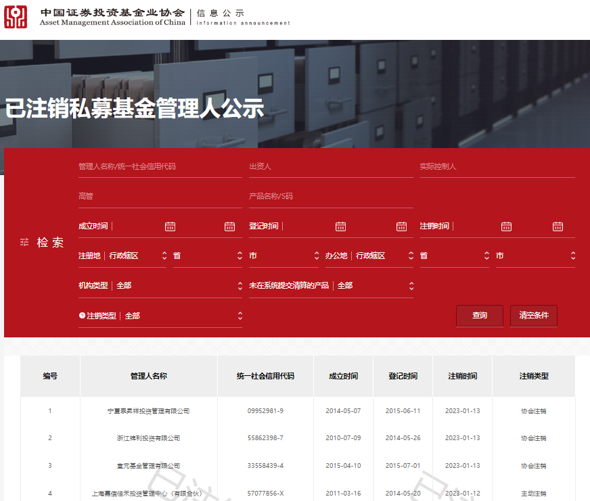Open 浙江锦利投资有限公司 manager details
This screenshot has width=590, height=501.
click(147, 437)
